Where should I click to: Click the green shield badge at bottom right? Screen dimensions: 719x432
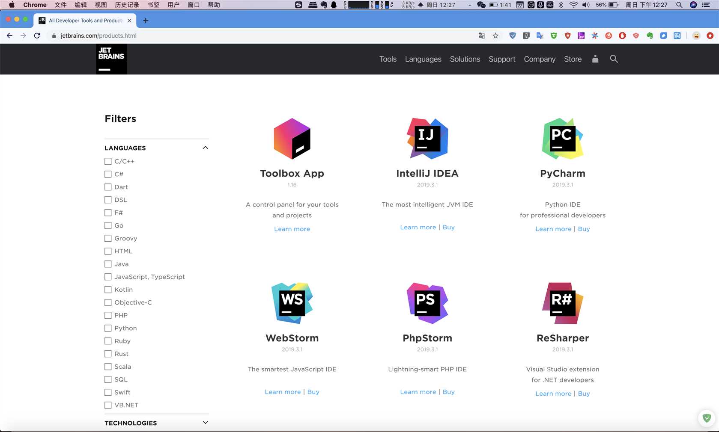tap(707, 418)
